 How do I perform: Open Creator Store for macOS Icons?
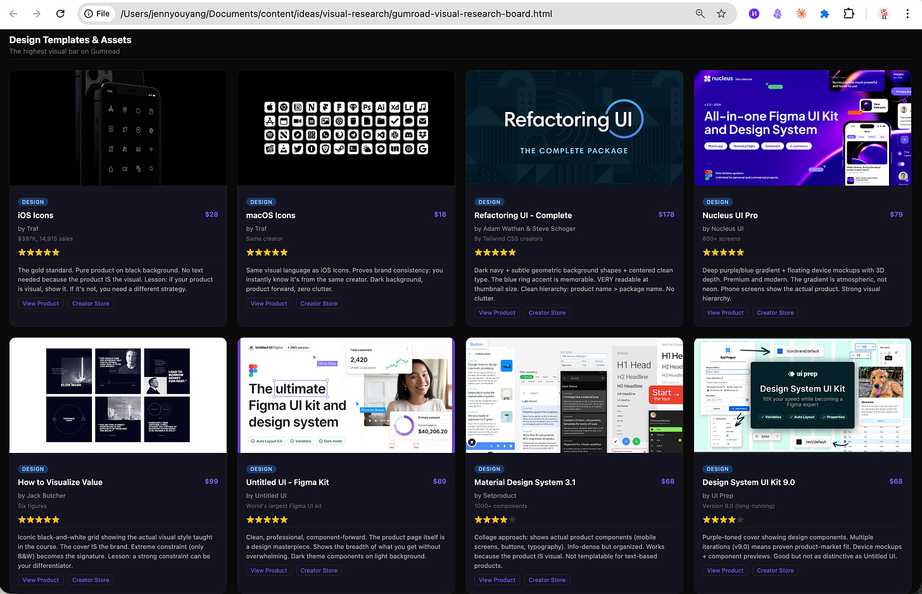click(x=319, y=304)
